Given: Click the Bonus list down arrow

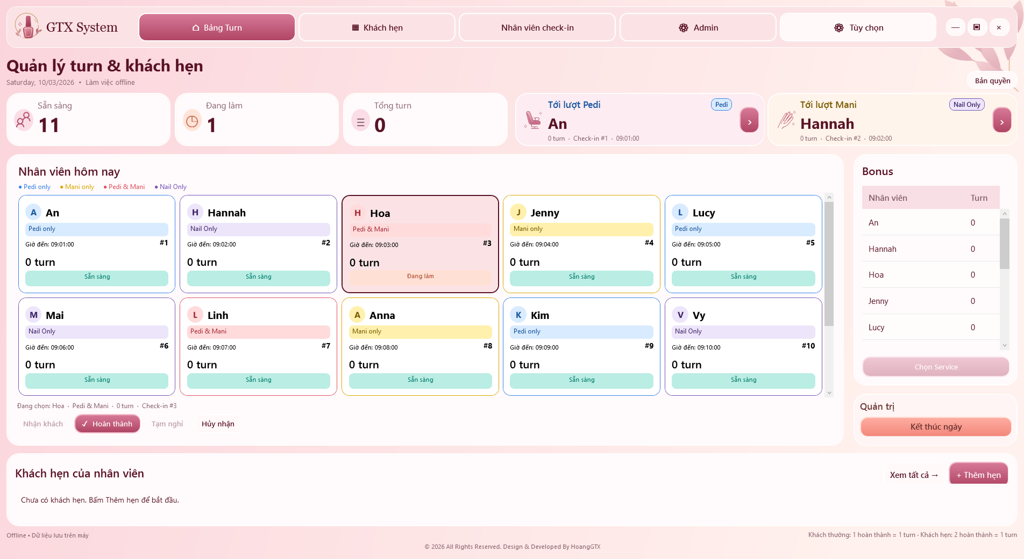Looking at the screenshot, I should pyautogui.click(x=1004, y=346).
